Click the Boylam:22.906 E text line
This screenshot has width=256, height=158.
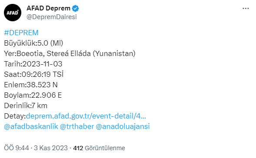pyautogui.click(x=33, y=95)
